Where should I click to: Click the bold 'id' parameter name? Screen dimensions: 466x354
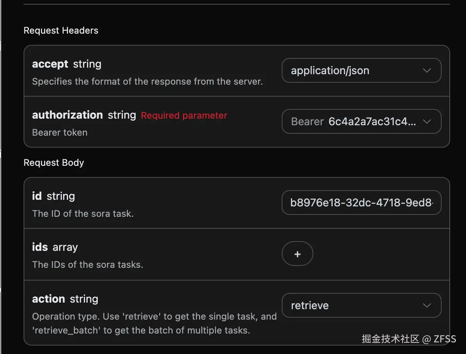pos(37,196)
